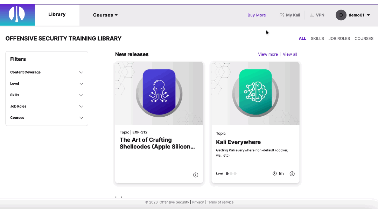Click the demo01 user avatar
The height and width of the screenshot is (213, 378).
tap(341, 15)
